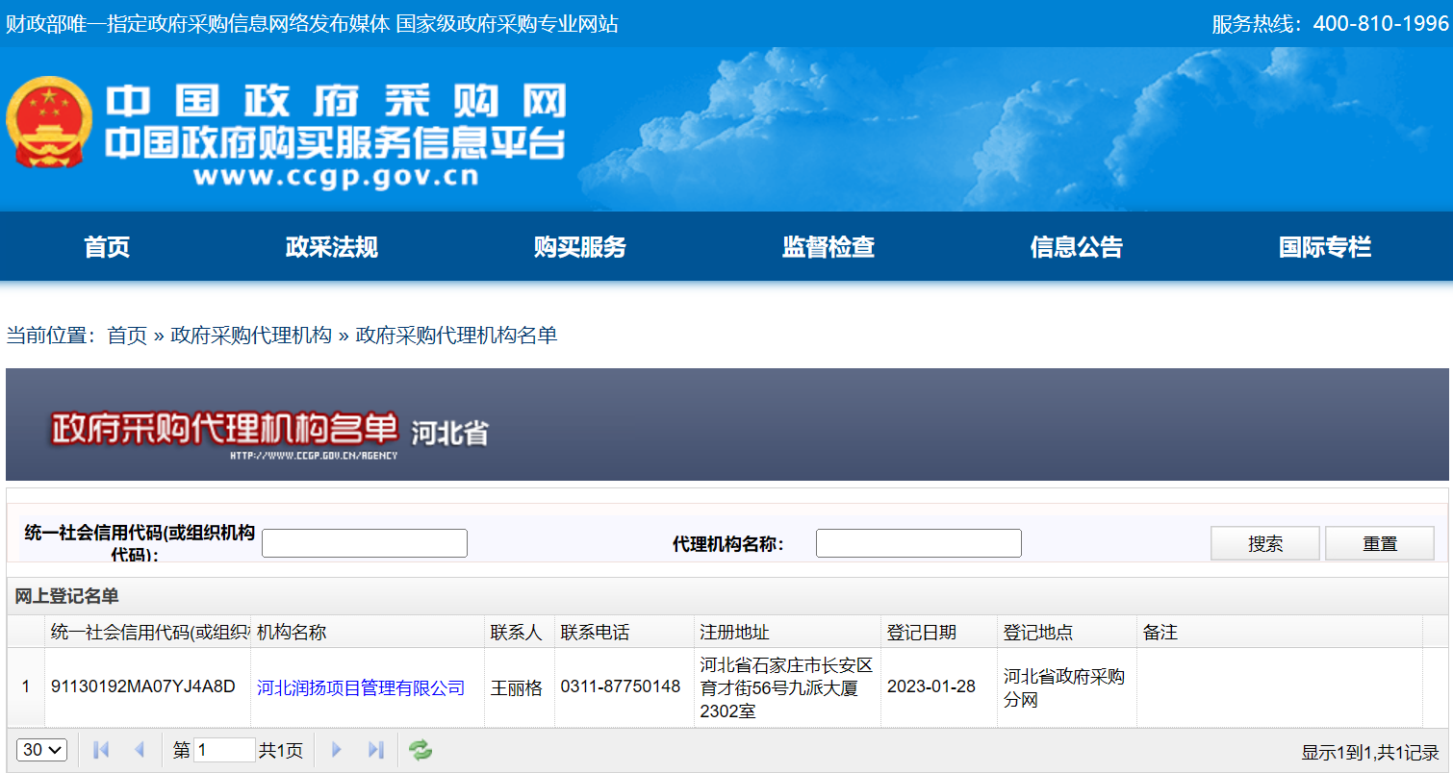This screenshot has height=773, width=1453.
Task: Click the 搜索 search button
Action: [x=1264, y=542]
